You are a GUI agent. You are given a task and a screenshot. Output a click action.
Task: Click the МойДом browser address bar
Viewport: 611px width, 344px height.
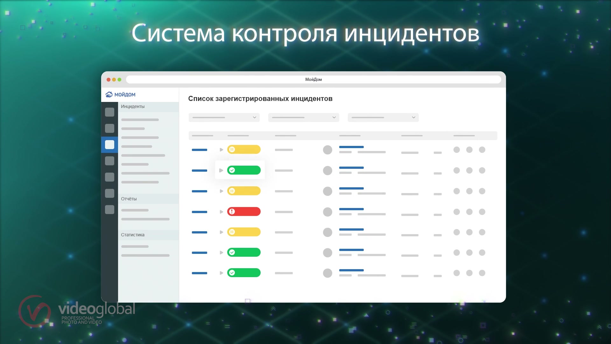coord(313,79)
